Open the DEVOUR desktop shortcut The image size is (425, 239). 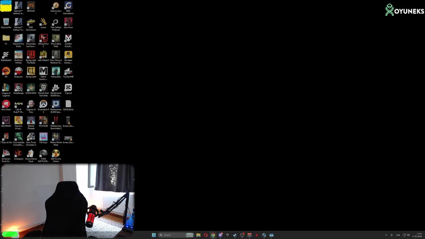pyautogui.click(x=31, y=7)
